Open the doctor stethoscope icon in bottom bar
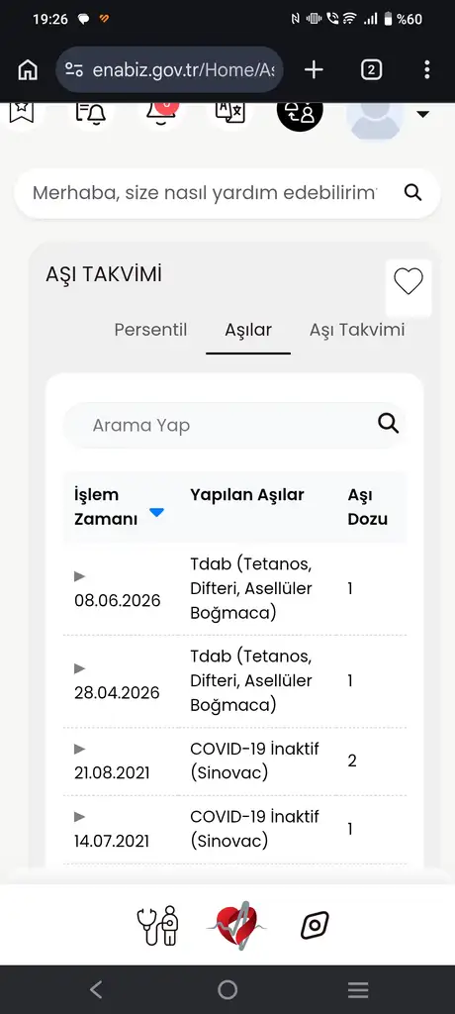Image resolution: width=455 pixels, height=1014 pixels. click(x=158, y=926)
